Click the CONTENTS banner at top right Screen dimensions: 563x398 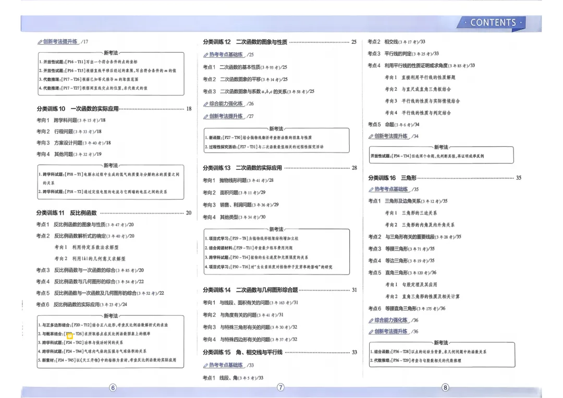point(491,23)
